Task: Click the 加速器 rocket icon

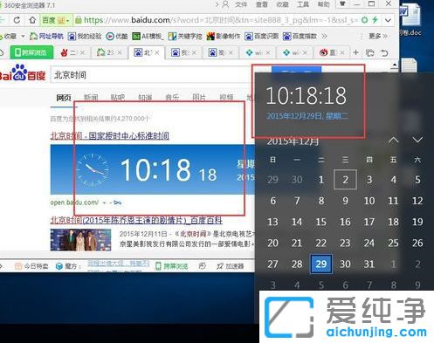Action: [x=220, y=266]
